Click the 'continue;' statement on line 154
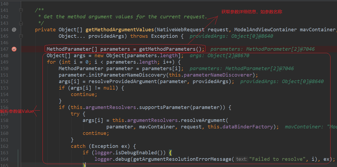Viewport: 337px width, 167px height. tap(84, 94)
